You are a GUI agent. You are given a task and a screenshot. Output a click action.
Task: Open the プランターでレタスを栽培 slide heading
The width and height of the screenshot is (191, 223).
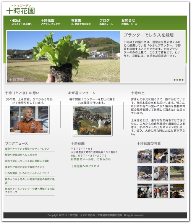(149, 35)
